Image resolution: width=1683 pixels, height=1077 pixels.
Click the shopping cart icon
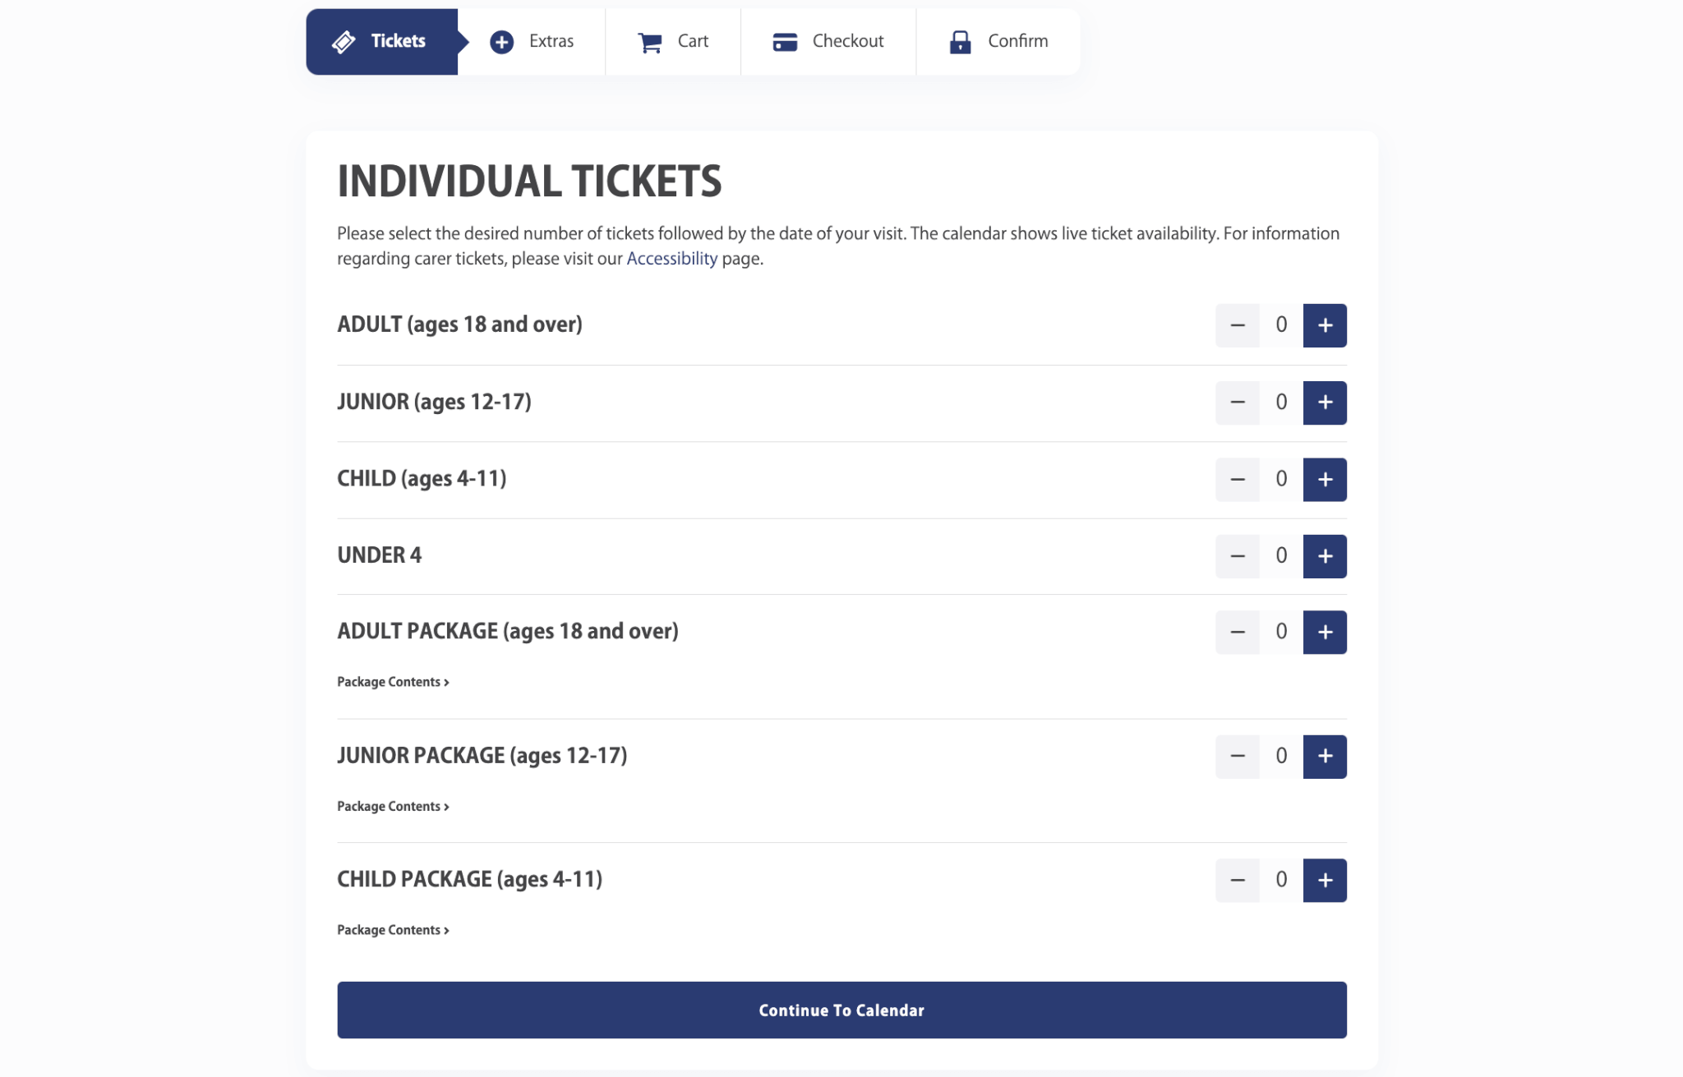[649, 42]
